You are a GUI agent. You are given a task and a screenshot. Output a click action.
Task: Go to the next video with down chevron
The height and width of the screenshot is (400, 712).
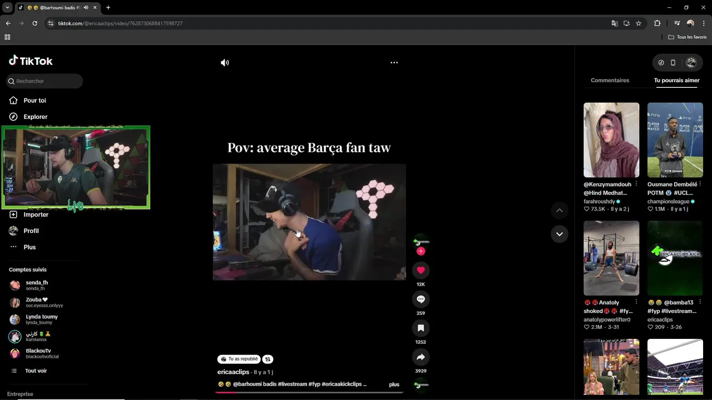click(559, 234)
